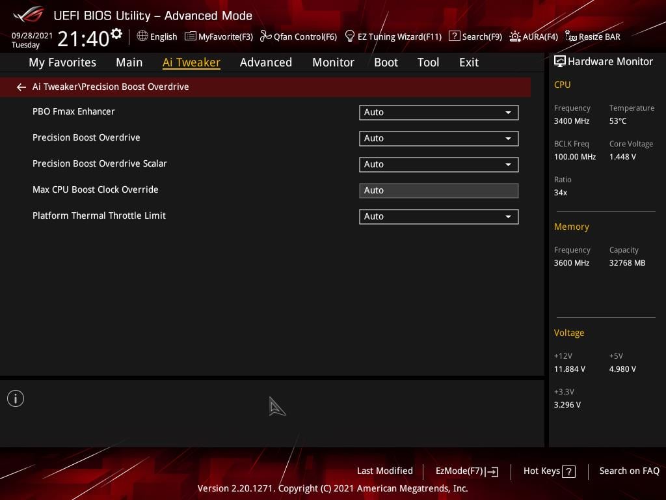Select the Ai Tweaker tab
The height and width of the screenshot is (500, 666).
click(191, 62)
